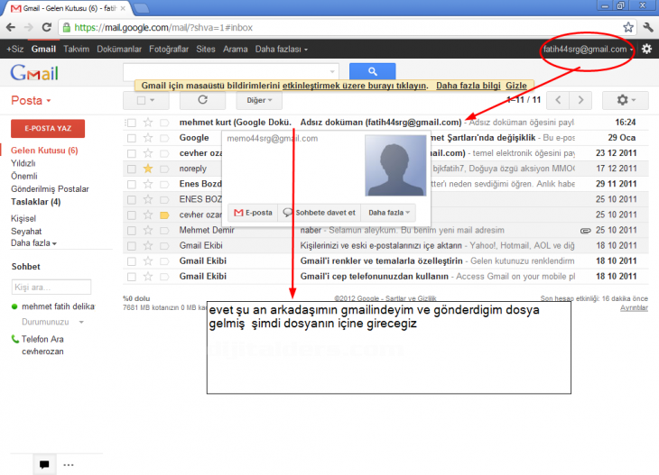The width and height of the screenshot is (659, 475).
Task: Reload page with browser refresh icon
Action: (47, 27)
